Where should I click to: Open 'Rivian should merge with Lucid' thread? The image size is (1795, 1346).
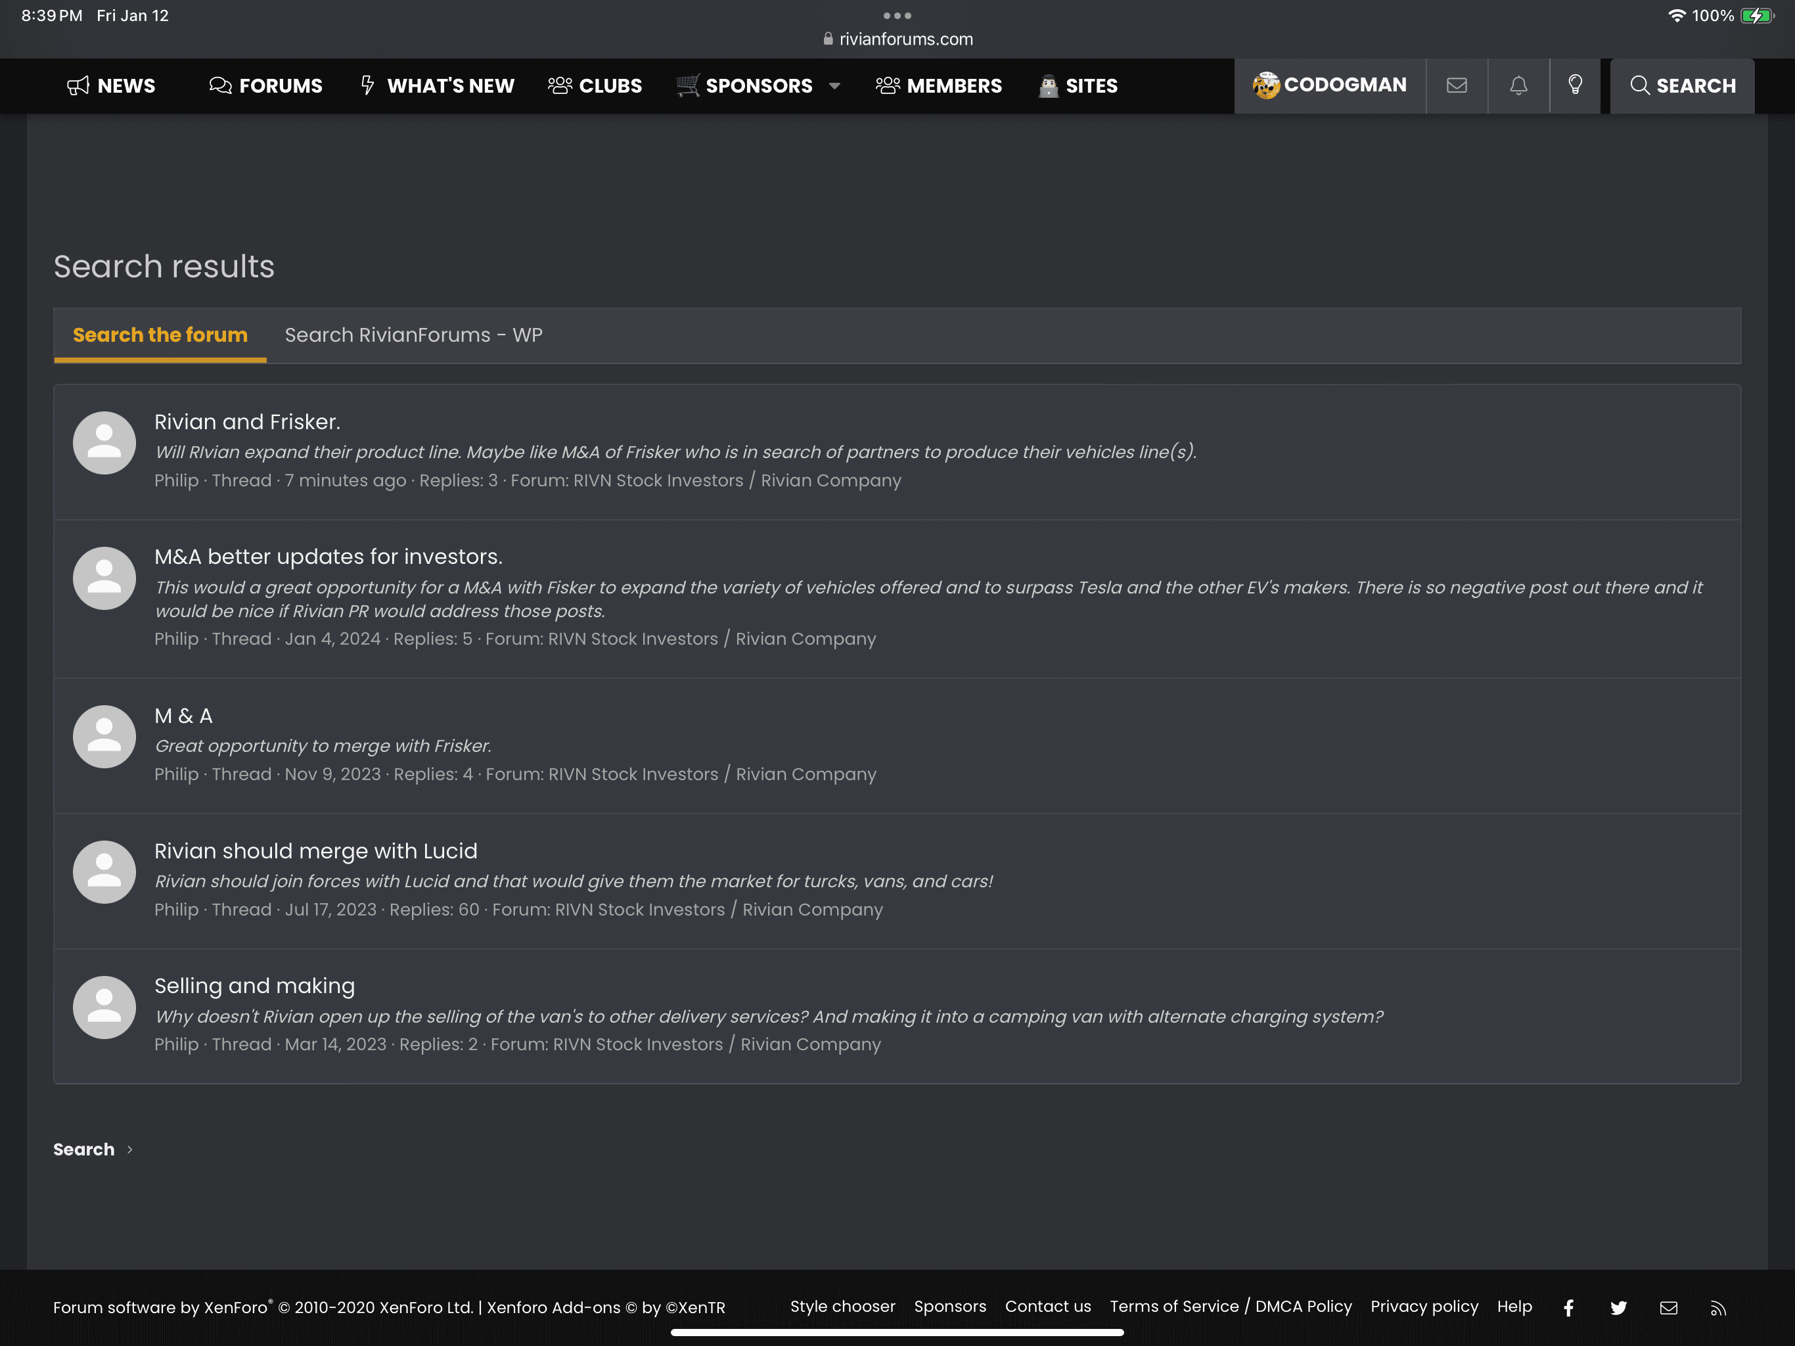point(315,851)
